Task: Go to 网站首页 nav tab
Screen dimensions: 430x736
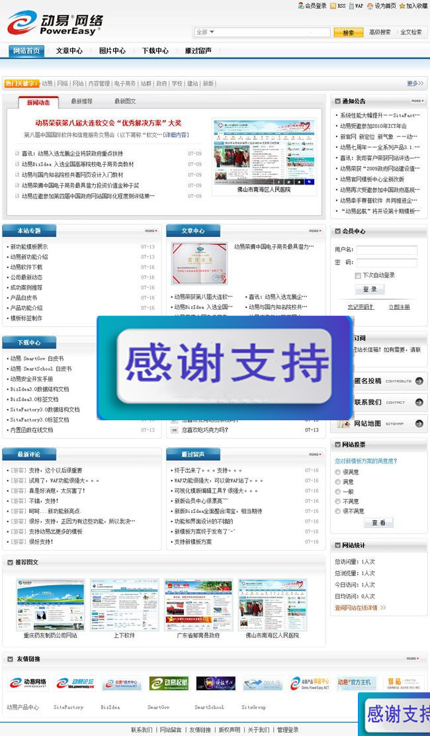Action: (26, 51)
